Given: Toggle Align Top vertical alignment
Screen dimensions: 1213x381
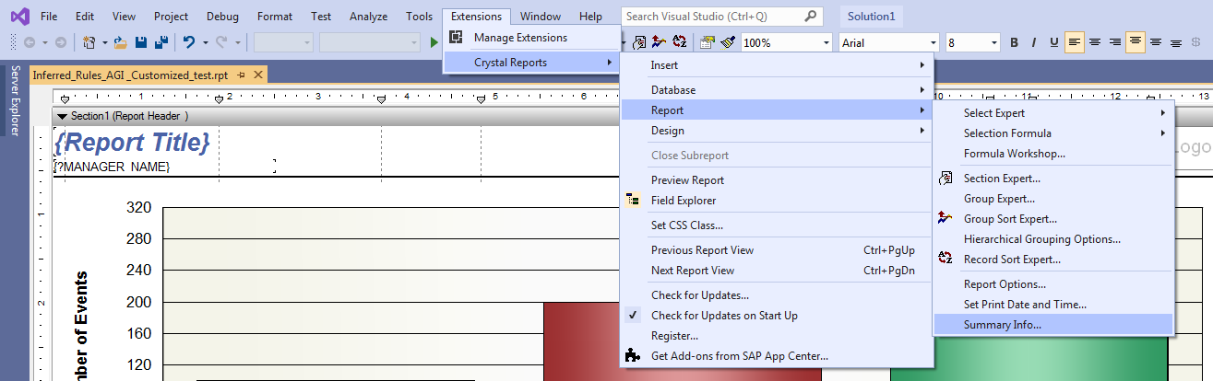Looking at the screenshot, I should [x=1136, y=42].
